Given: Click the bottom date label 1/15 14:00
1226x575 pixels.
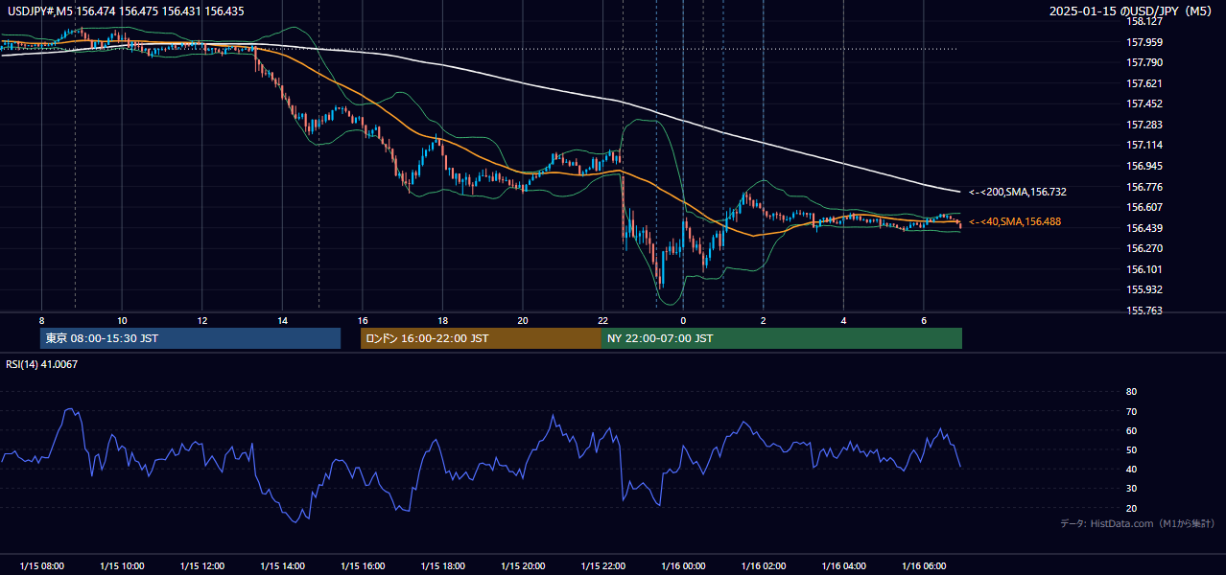Looking at the screenshot, I should tap(282, 566).
